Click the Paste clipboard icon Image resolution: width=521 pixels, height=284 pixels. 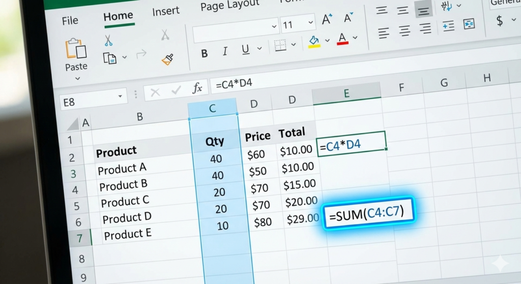click(x=76, y=49)
